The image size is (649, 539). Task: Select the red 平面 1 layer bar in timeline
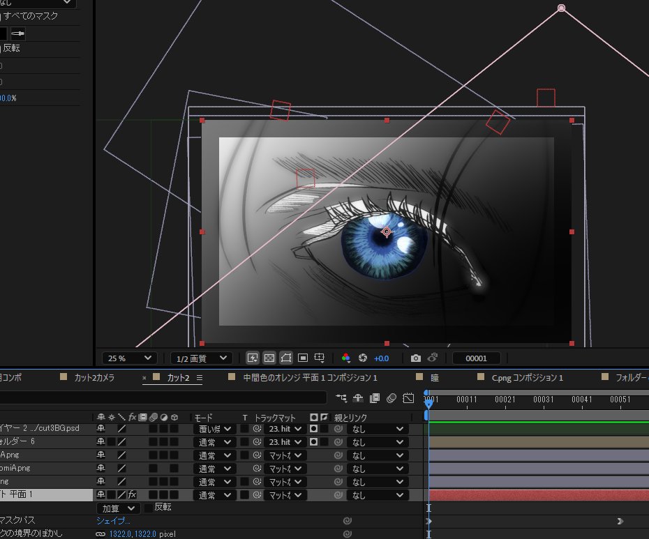tap(539, 495)
